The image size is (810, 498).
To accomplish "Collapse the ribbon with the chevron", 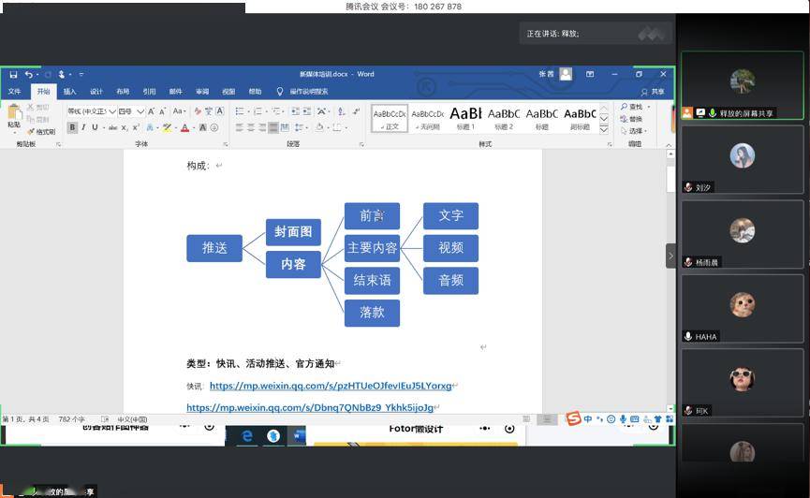I will coord(669,145).
